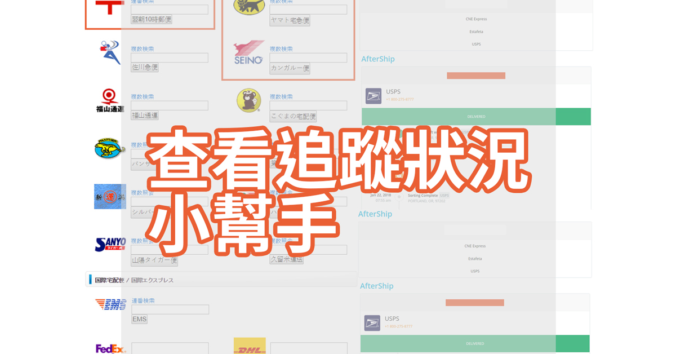
Task: Focus the tracking input above EMS button
Action: tap(170, 309)
